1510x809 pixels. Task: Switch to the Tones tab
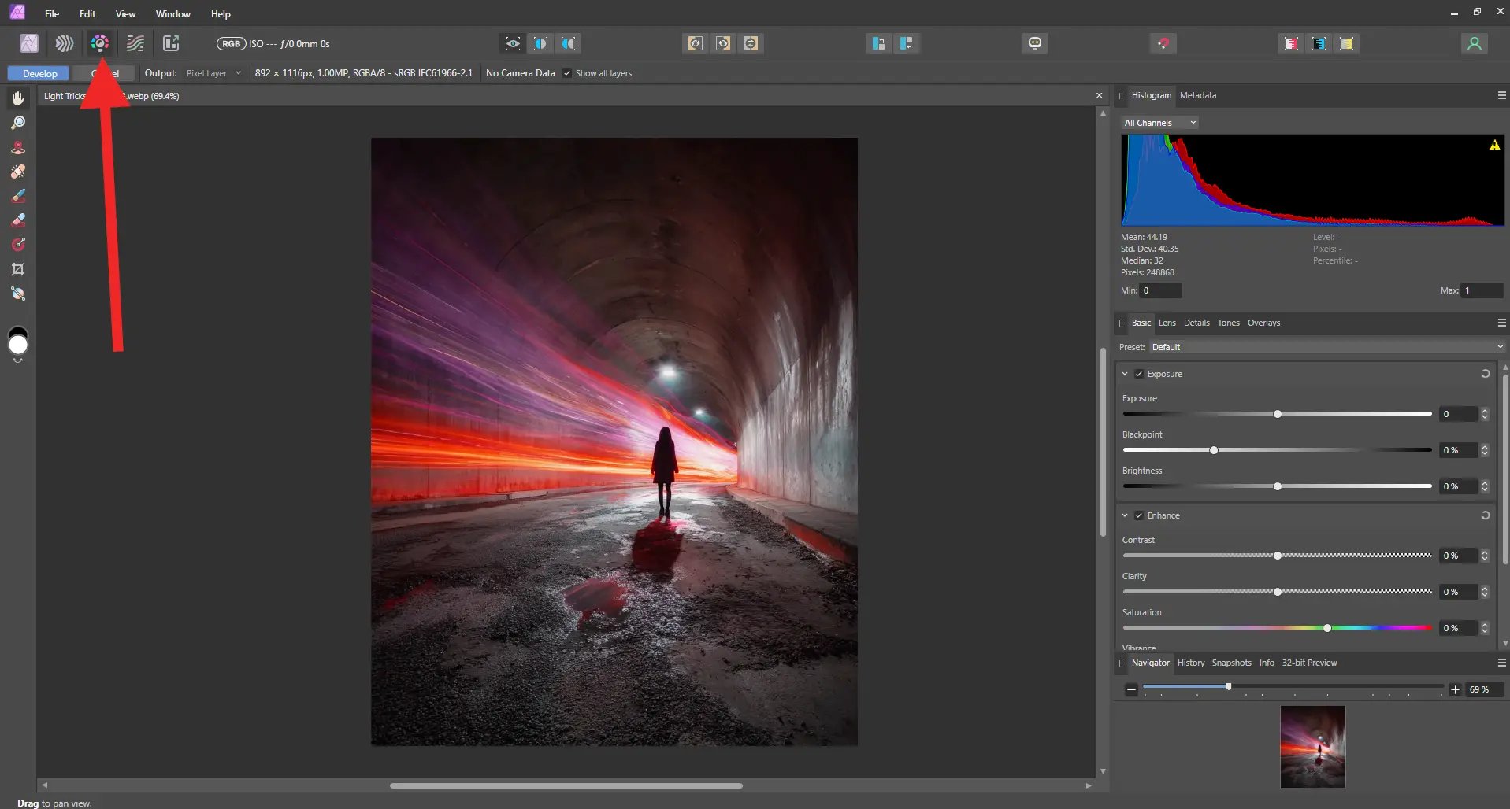click(1228, 323)
